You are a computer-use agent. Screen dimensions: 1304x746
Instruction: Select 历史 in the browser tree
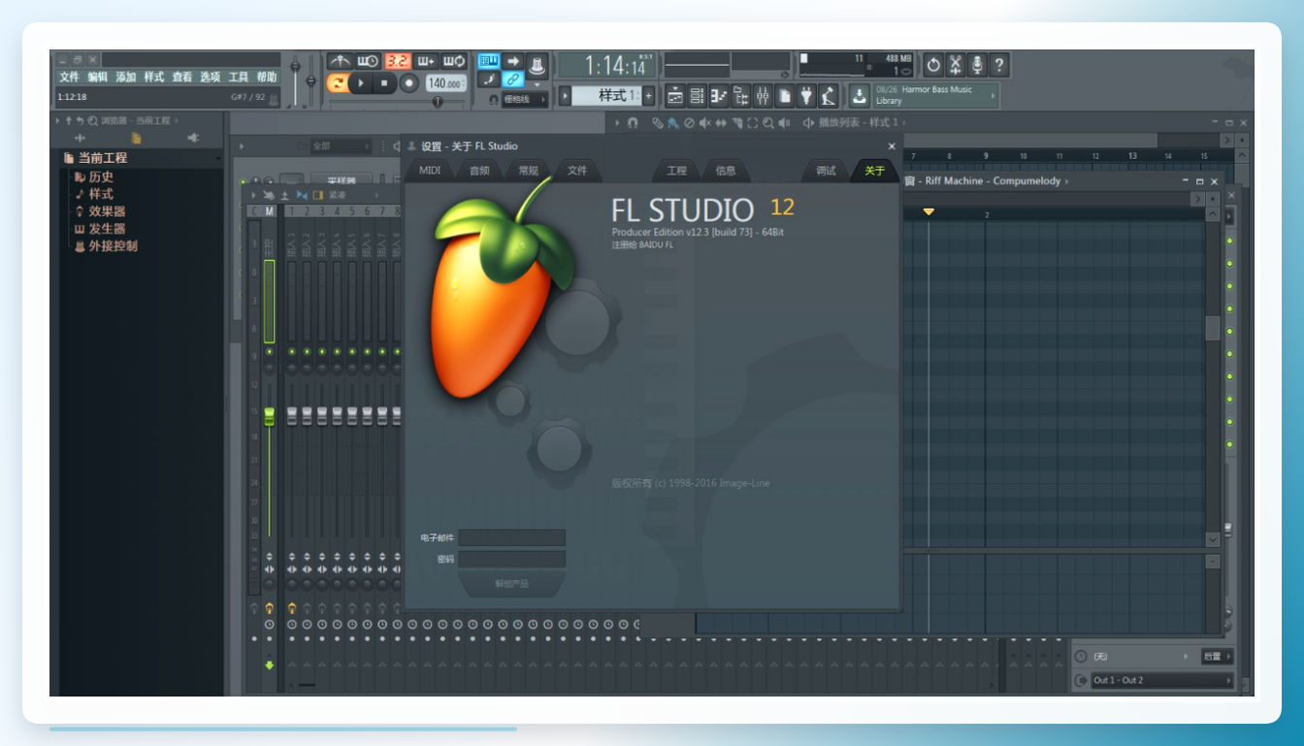tap(101, 177)
